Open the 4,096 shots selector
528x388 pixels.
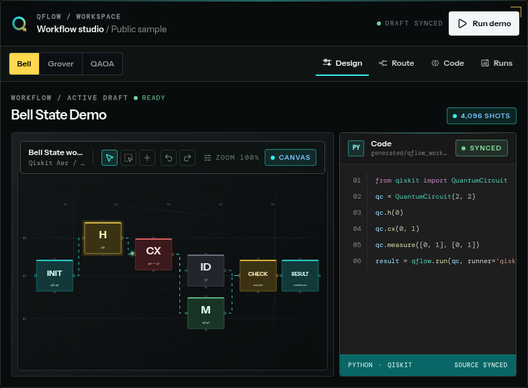pyautogui.click(x=482, y=115)
